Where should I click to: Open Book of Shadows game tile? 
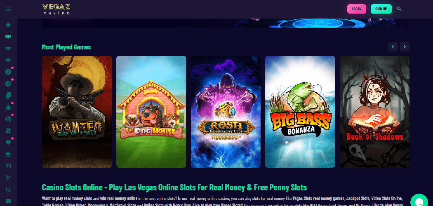pos(374,112)
